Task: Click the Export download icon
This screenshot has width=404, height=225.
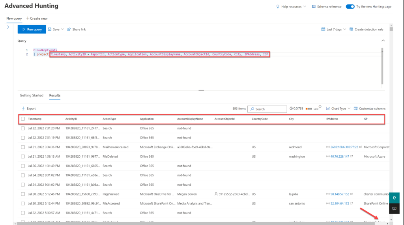Action: tap(23, 109)
